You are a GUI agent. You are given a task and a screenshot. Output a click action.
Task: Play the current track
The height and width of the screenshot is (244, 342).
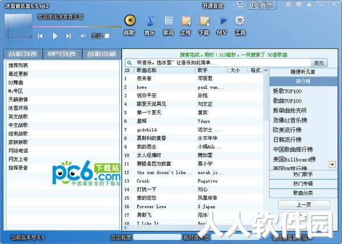pyautogui.click(x=55, y=36)
